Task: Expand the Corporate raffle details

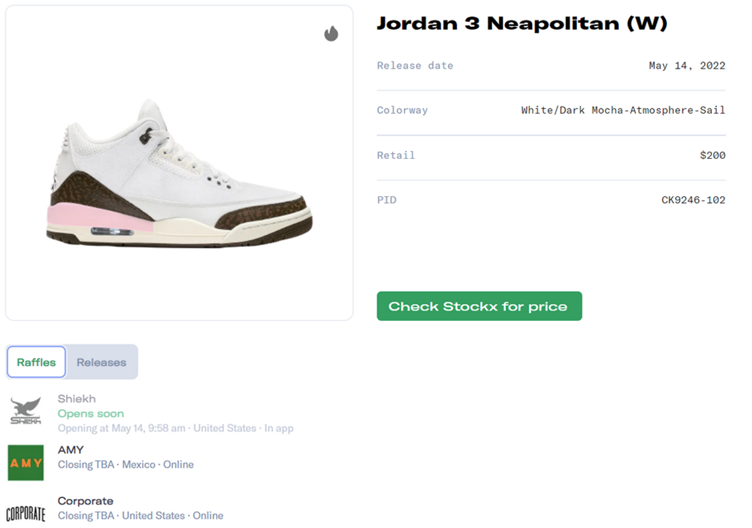Action: click(140, 515)
